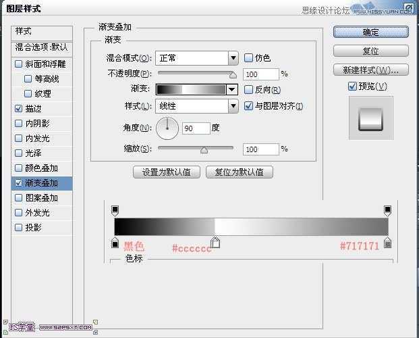419x338 pixels.
Task: Uncheck 与图层对齐 checkbox
Action: (x=248, y=106)
